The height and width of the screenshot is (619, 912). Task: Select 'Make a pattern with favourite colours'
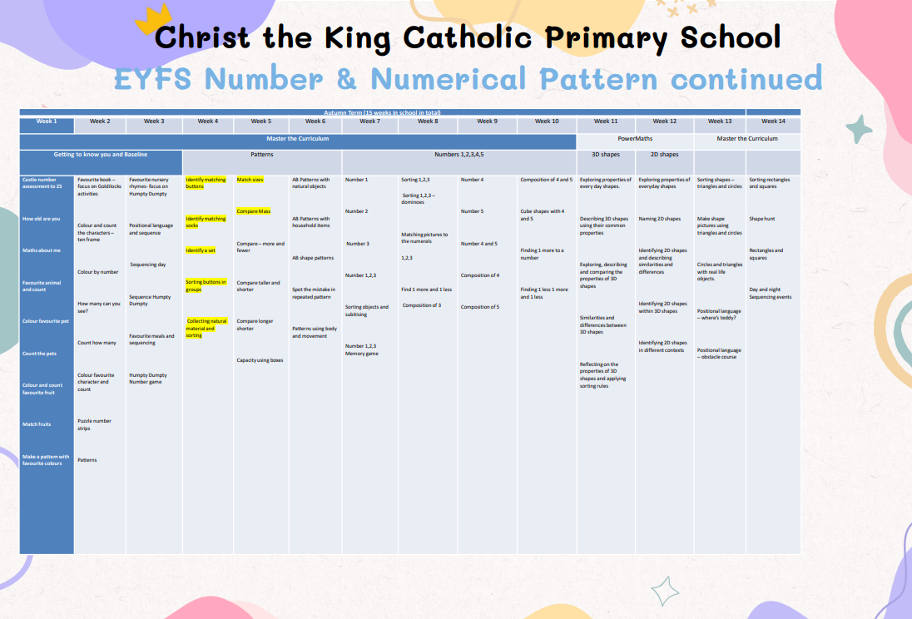46,460
